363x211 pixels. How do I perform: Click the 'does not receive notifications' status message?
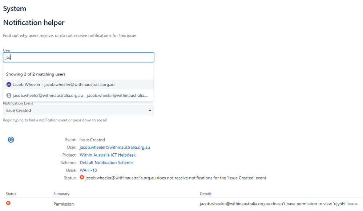(176, 178)
